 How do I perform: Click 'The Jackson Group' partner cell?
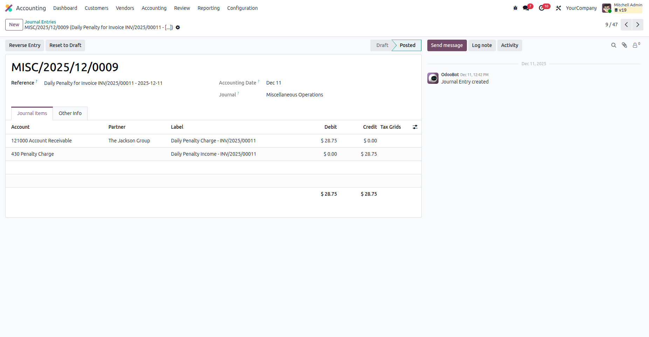click(x=129, y=141)
